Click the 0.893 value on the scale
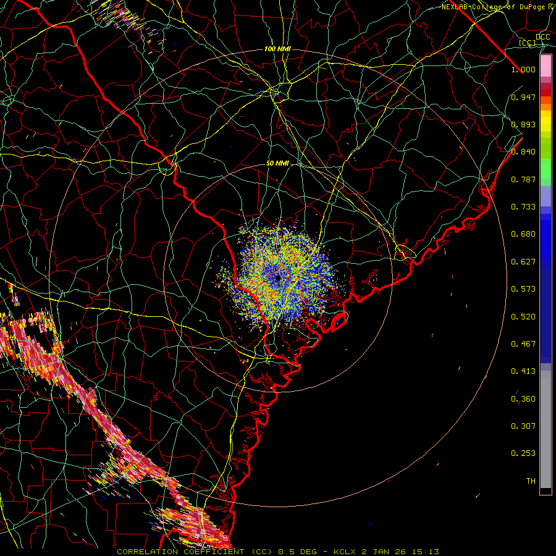 (523, 124)
